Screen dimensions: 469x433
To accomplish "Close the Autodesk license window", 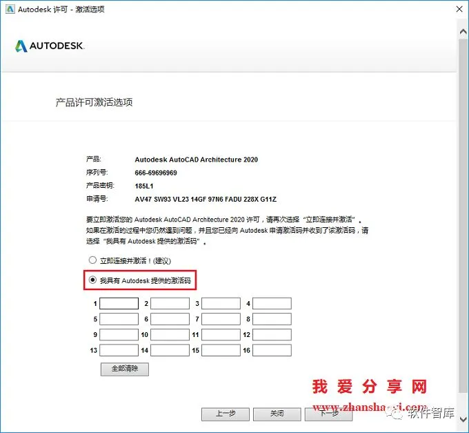I will point(459,9).
